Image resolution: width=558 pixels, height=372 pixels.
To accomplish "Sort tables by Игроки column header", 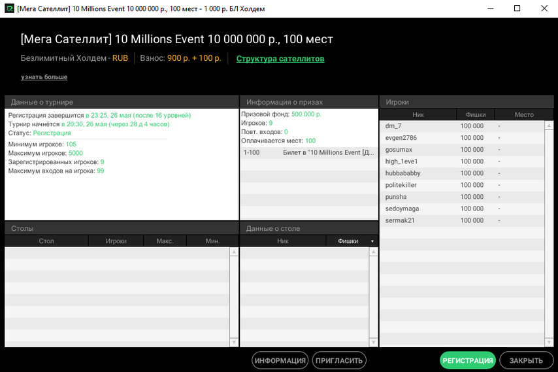I will (116, 241).
